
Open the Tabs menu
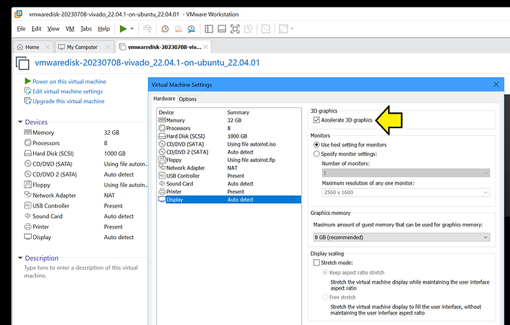tap(86, 29)
